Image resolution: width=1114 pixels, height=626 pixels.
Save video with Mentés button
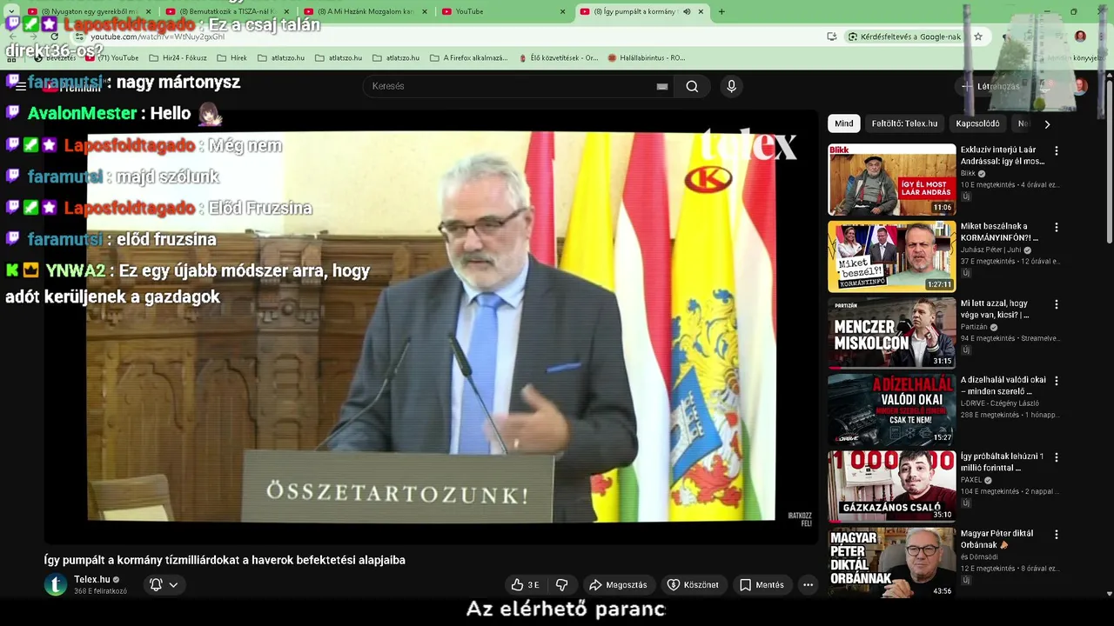pyautogui.click(x=762, y=585)
